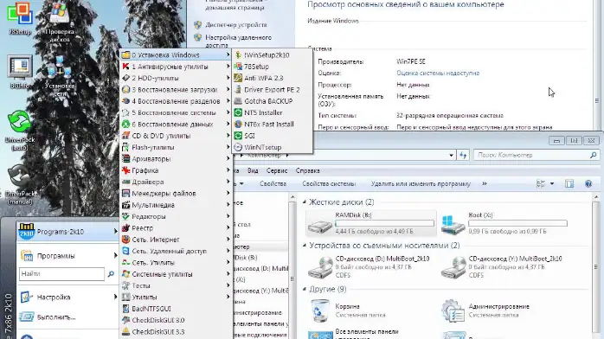Select the RAMDisk (B:) drive
Image resolution: width=604 pixels, height=339 pixels.
[x=371, y=223]
